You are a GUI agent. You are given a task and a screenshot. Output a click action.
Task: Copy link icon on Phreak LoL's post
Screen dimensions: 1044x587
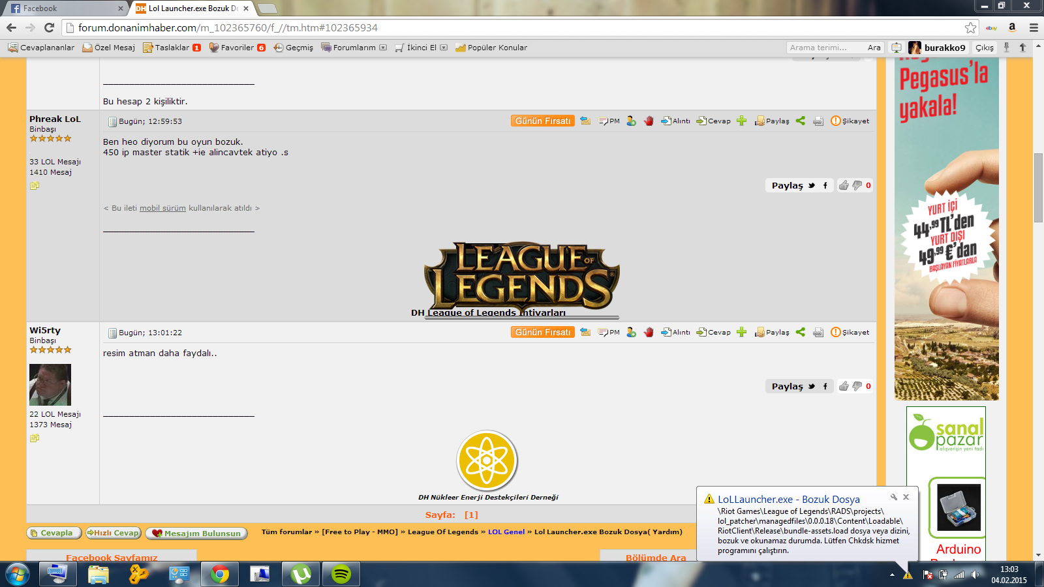coord(818,121)
